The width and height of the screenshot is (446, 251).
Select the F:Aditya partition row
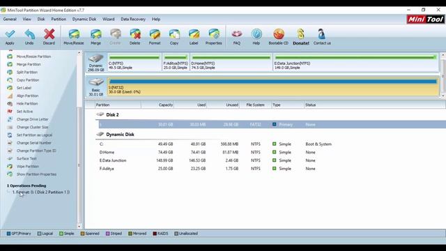pyautogui.click(x=270, y=169)
